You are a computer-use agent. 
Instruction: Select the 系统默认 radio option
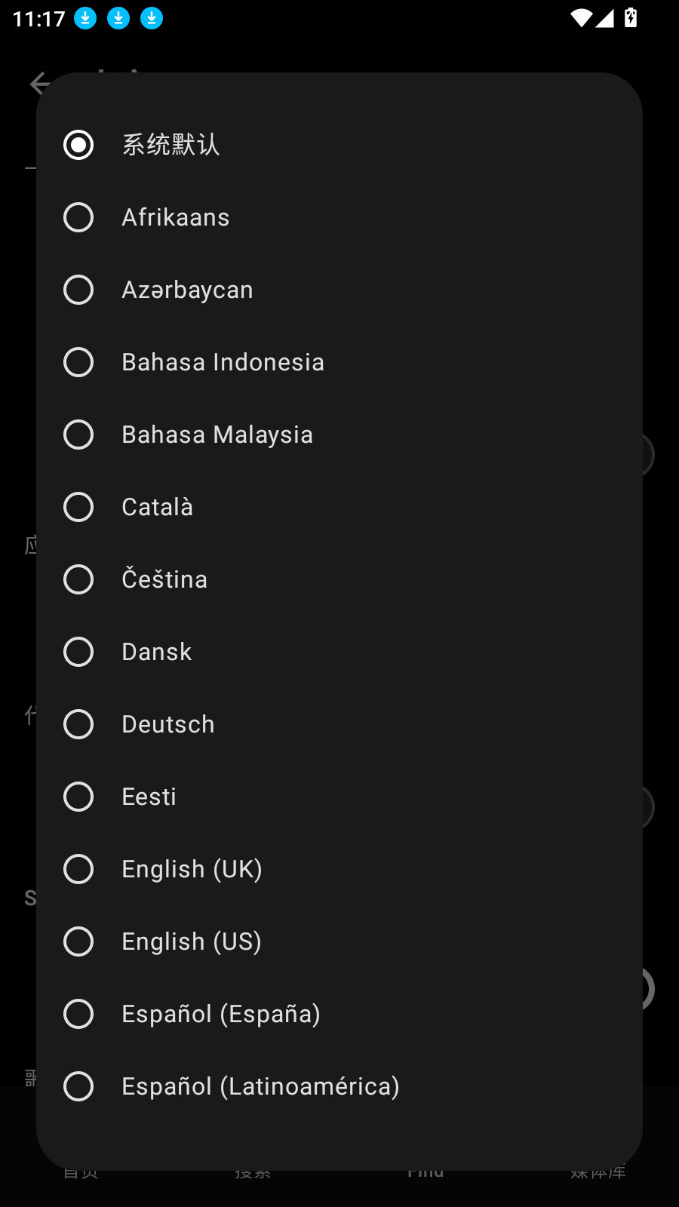click(78, 145)
